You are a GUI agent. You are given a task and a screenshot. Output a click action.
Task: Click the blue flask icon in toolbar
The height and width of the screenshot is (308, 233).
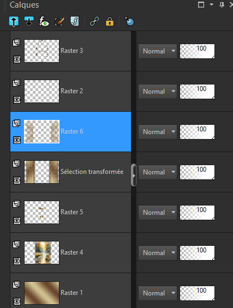(129, 21)
